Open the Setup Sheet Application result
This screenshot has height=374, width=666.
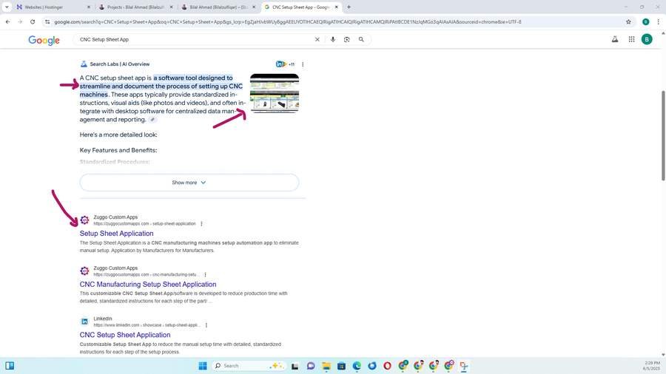(x=116, y=234)
